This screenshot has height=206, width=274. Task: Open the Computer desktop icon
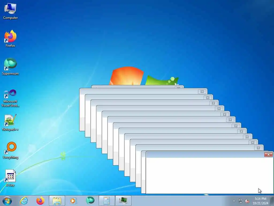10,11
